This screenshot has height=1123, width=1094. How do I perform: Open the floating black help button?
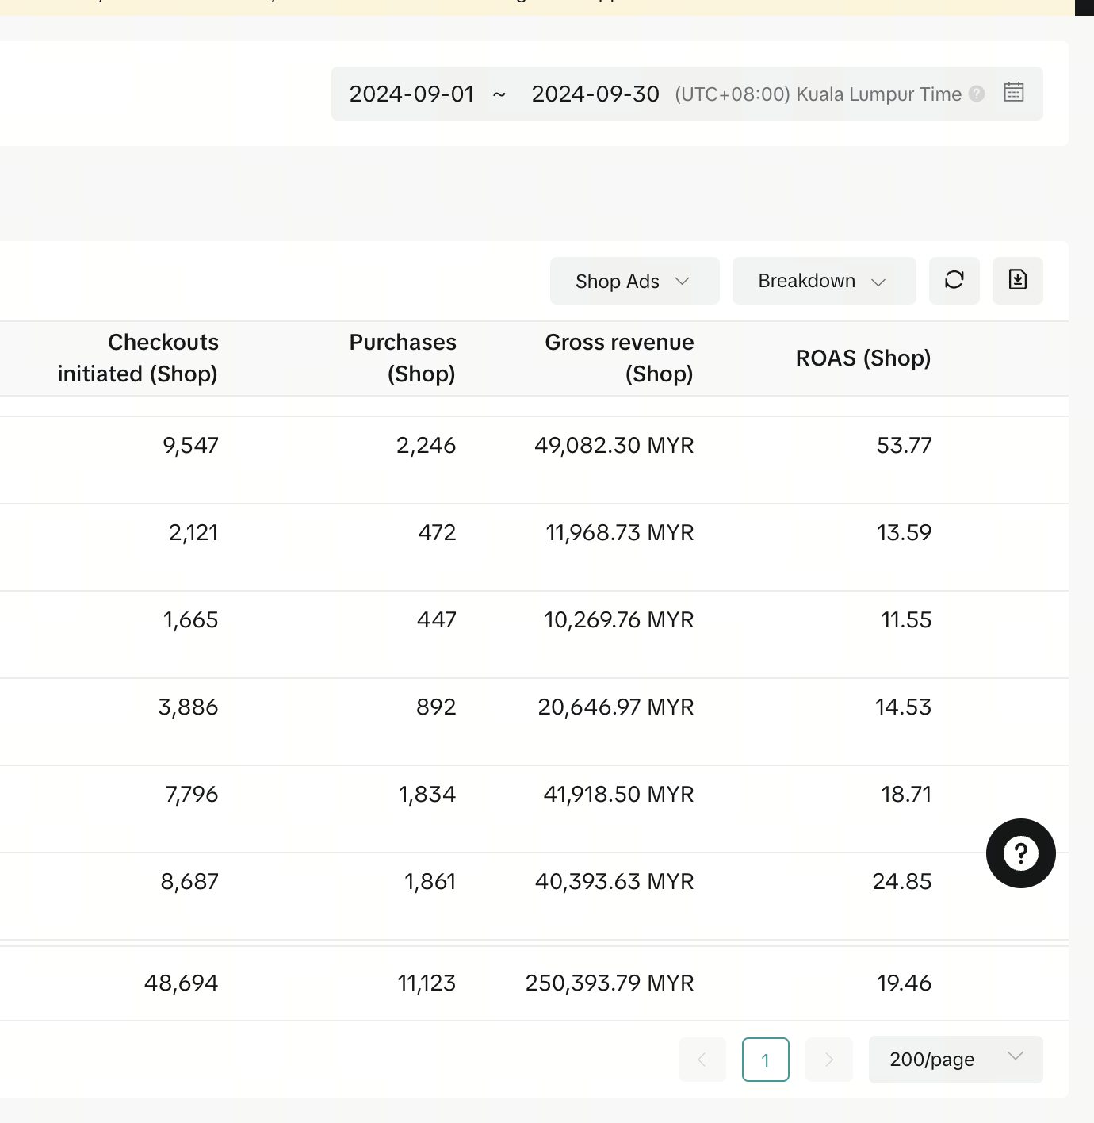tap(1020, 853)
